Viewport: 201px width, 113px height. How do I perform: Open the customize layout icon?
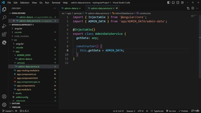pos(182,3)
